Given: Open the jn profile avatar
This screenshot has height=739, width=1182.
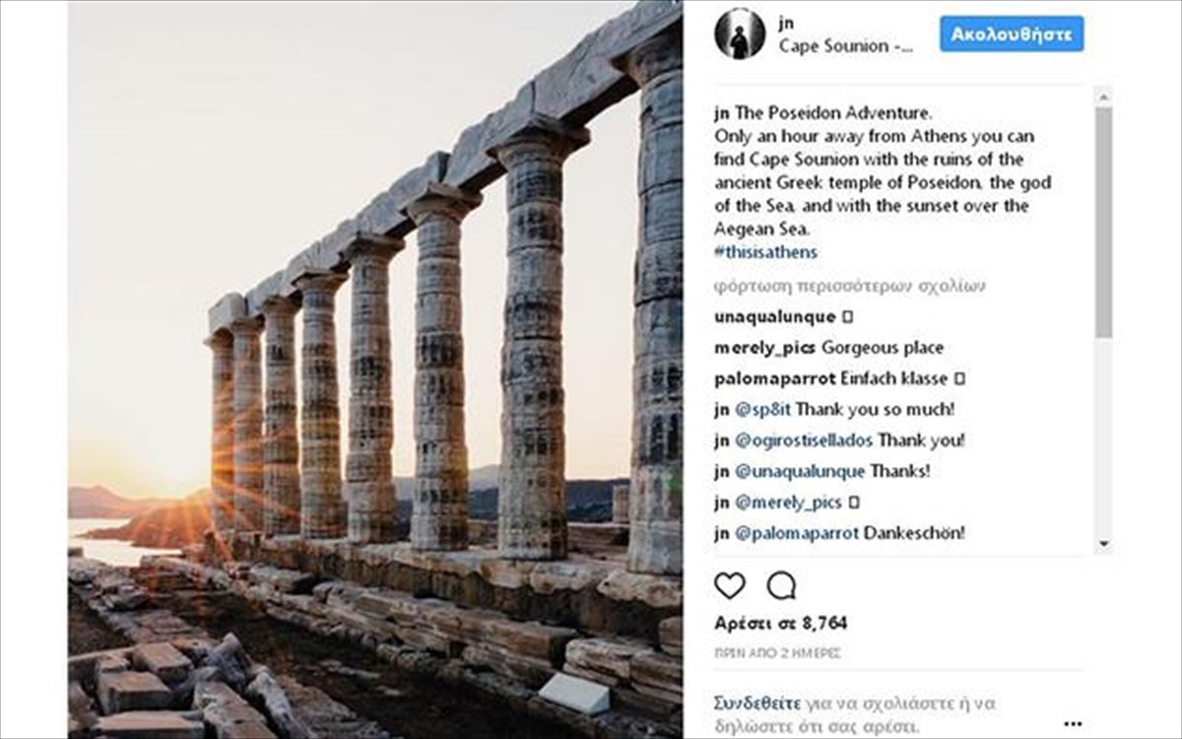Looking at the screenshot, I should pyautogui.click(x=740, y=34).
